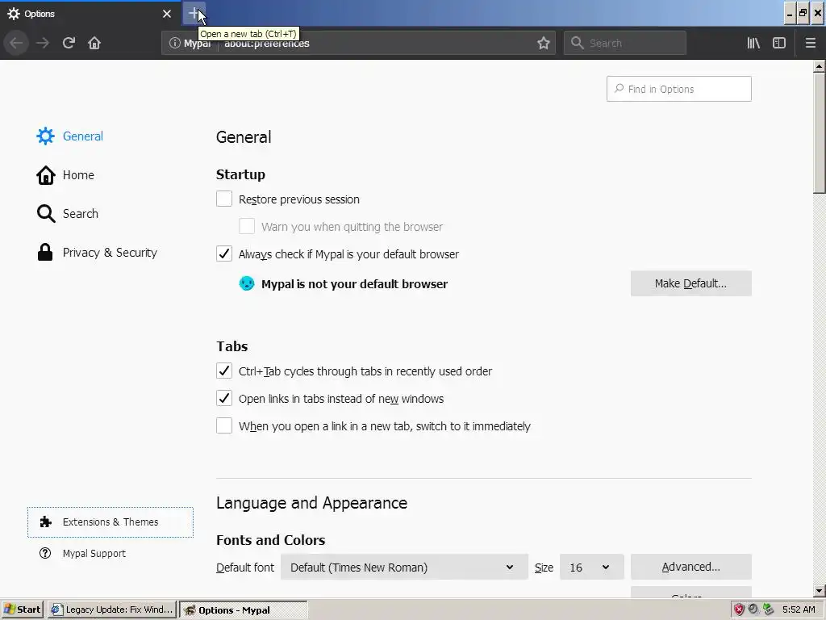Click the toolbar Search box
Viewport: 826px width, 620px height.
point(625,43)
